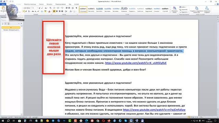Customize the quick access toolbar dropdown
The height and width of the screenshot is (123, 219).
coord(13,1)
